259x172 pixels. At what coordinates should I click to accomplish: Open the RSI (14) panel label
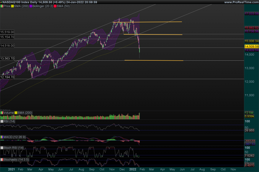point(9,121)
